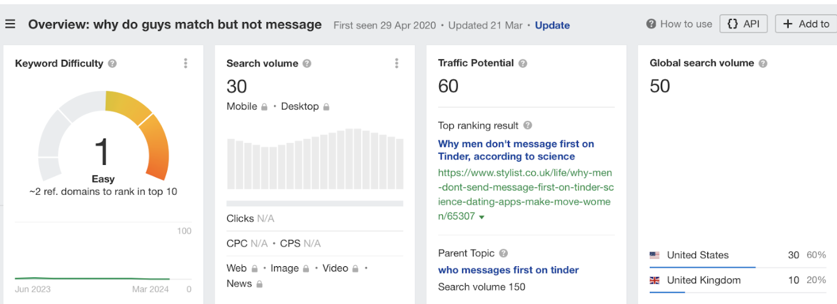Open the hamburger sidebar menu

point(10,24)
